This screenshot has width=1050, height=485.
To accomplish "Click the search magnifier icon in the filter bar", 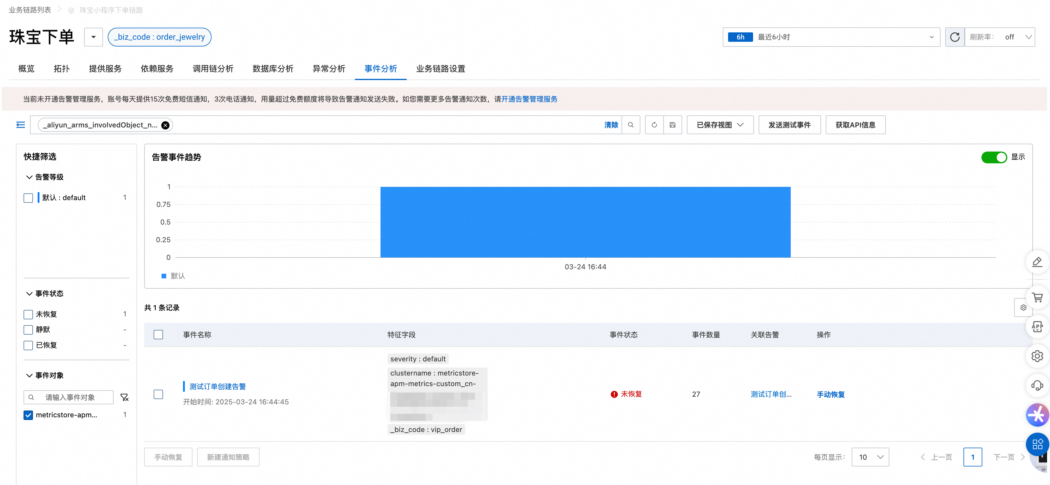I will (x=631, y=125).
